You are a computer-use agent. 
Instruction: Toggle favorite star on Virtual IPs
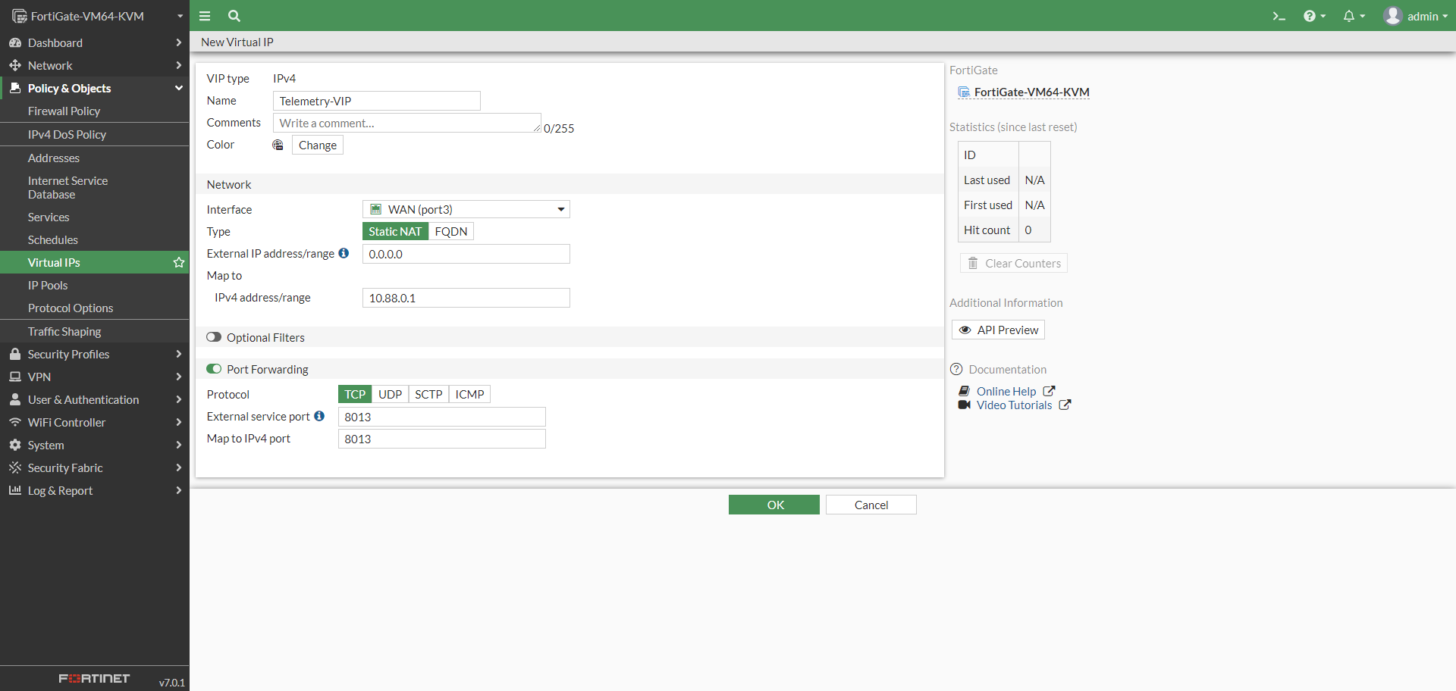tap(179, 262)
